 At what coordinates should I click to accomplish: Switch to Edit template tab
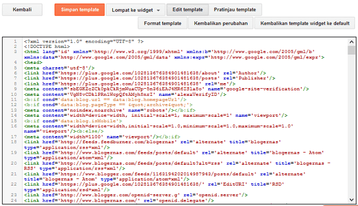(187, 9)
